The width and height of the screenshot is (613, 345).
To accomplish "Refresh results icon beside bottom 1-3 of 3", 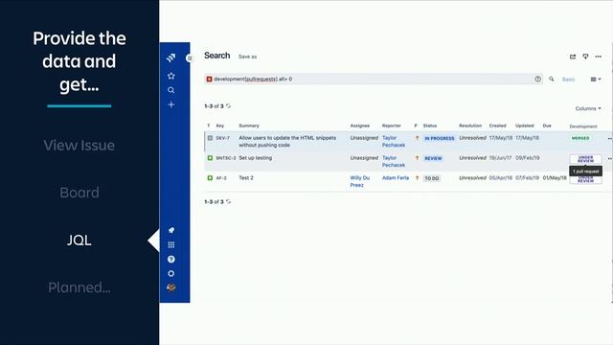I will [x=228, y=202].
